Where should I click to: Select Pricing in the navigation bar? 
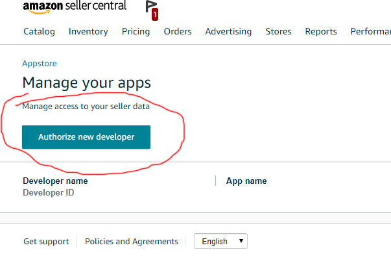coord(136,31)
